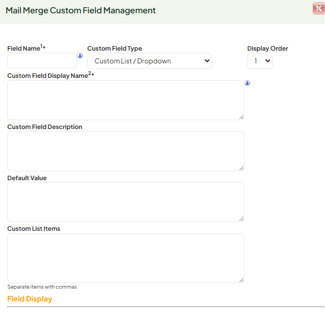Click the Display Order label
The width and height of the screenshot is (325, 312).
click(268, 48)
